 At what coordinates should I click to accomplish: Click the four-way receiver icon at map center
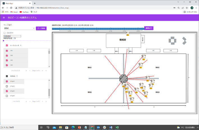tap(123, 78)
